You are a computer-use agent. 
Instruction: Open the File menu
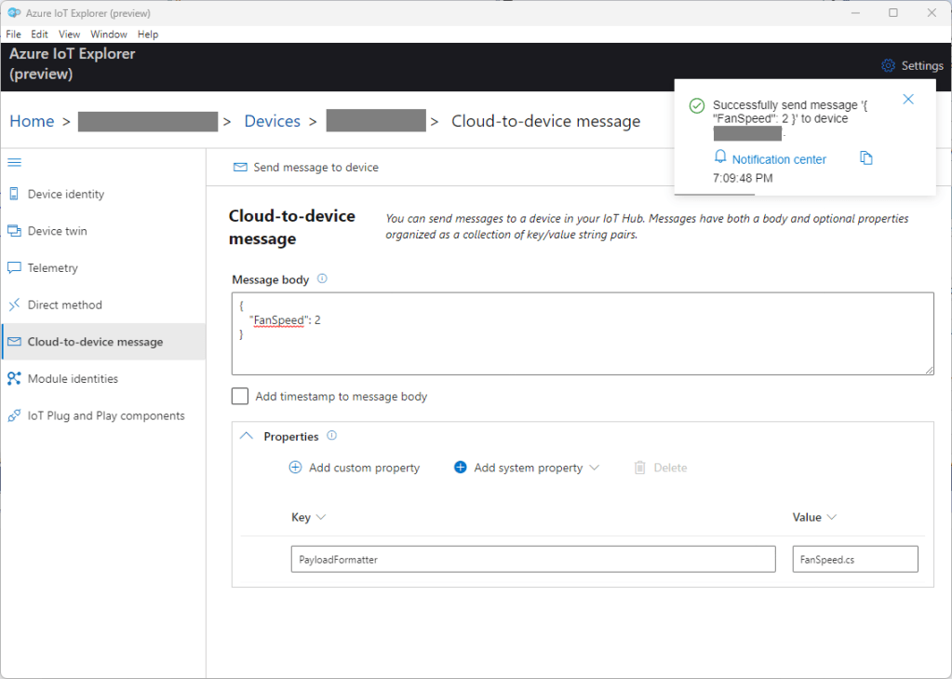[x=13, y=34]
